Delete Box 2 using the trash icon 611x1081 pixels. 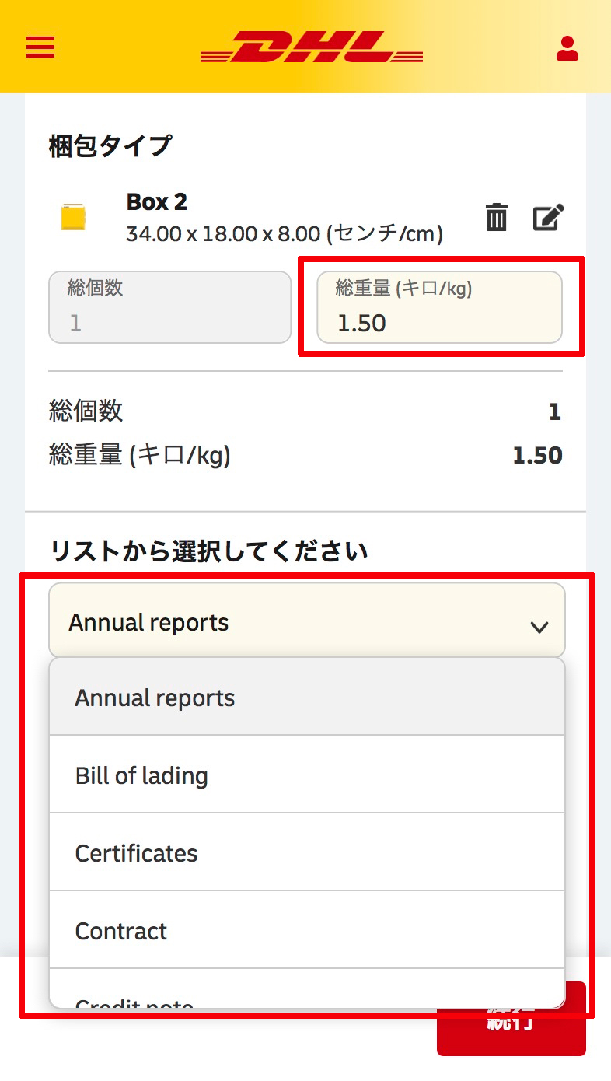pyautogui.click(x=497, y=218)
